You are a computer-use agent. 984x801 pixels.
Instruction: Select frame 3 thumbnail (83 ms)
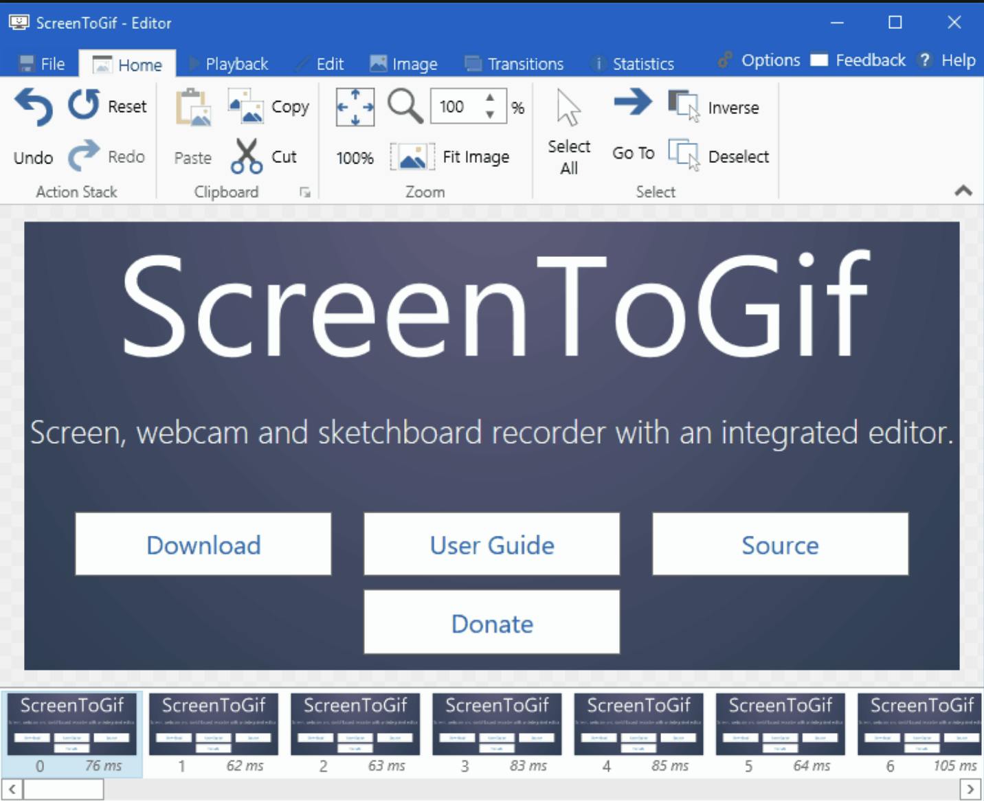click(x=497, y=734)
